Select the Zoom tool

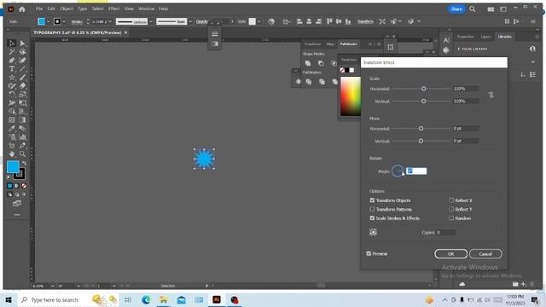[x=23, y=153]
